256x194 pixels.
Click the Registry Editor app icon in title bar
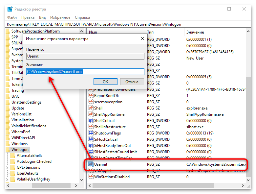[10, 9]
